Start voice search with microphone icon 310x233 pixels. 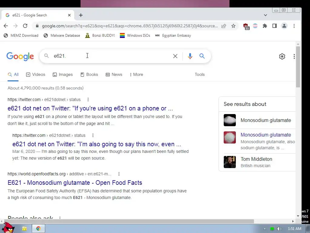coord(190,56)
